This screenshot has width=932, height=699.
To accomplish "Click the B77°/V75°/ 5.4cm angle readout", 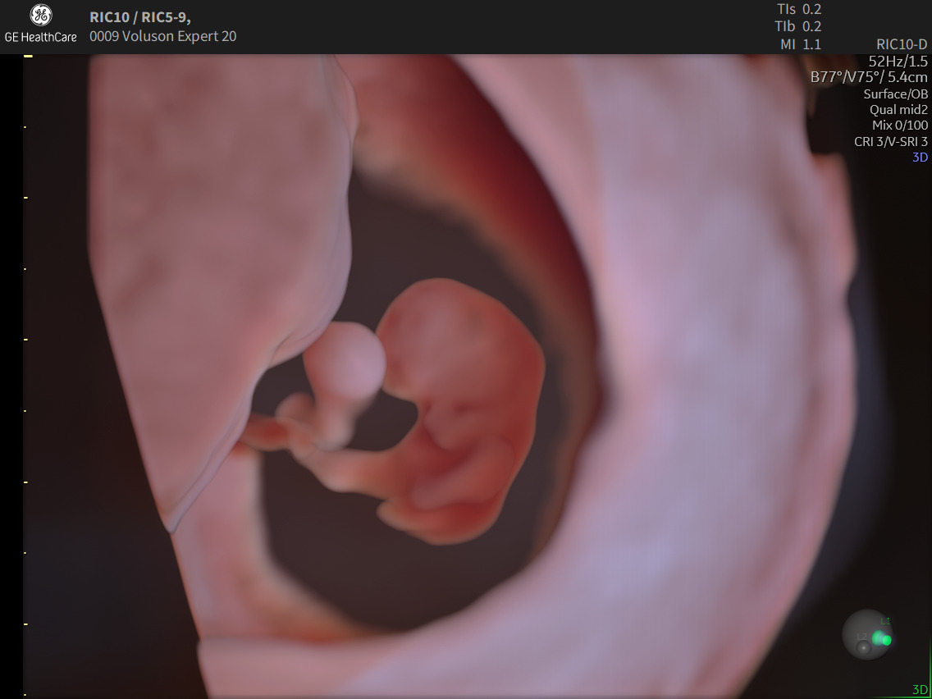I will tap(869, 77).
